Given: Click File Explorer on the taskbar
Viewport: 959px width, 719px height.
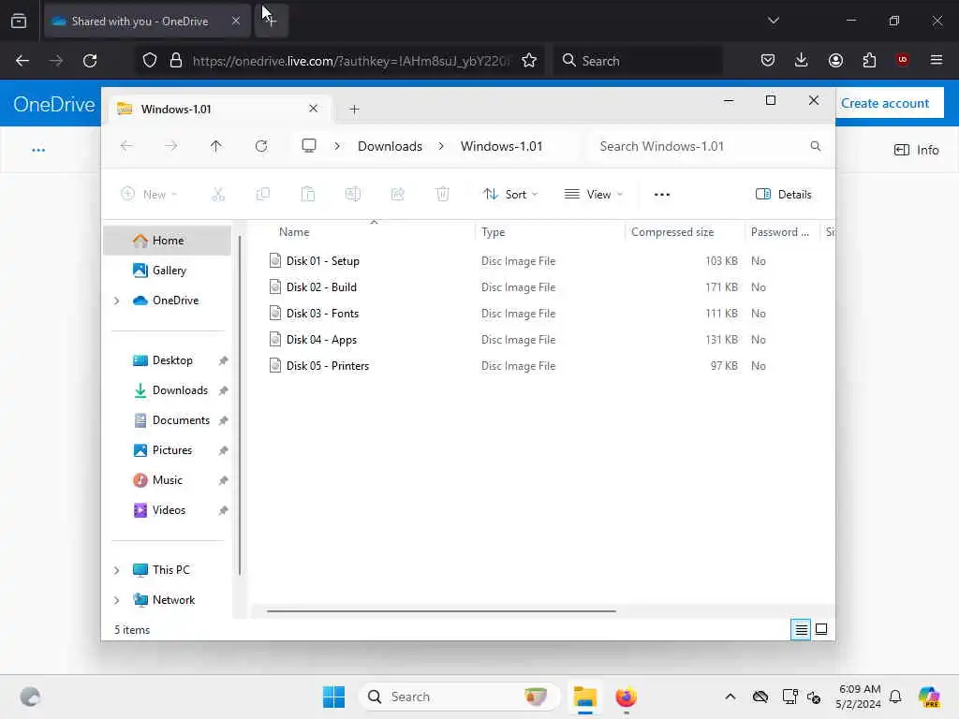Looking at the screenshot, I should point(584,697).
